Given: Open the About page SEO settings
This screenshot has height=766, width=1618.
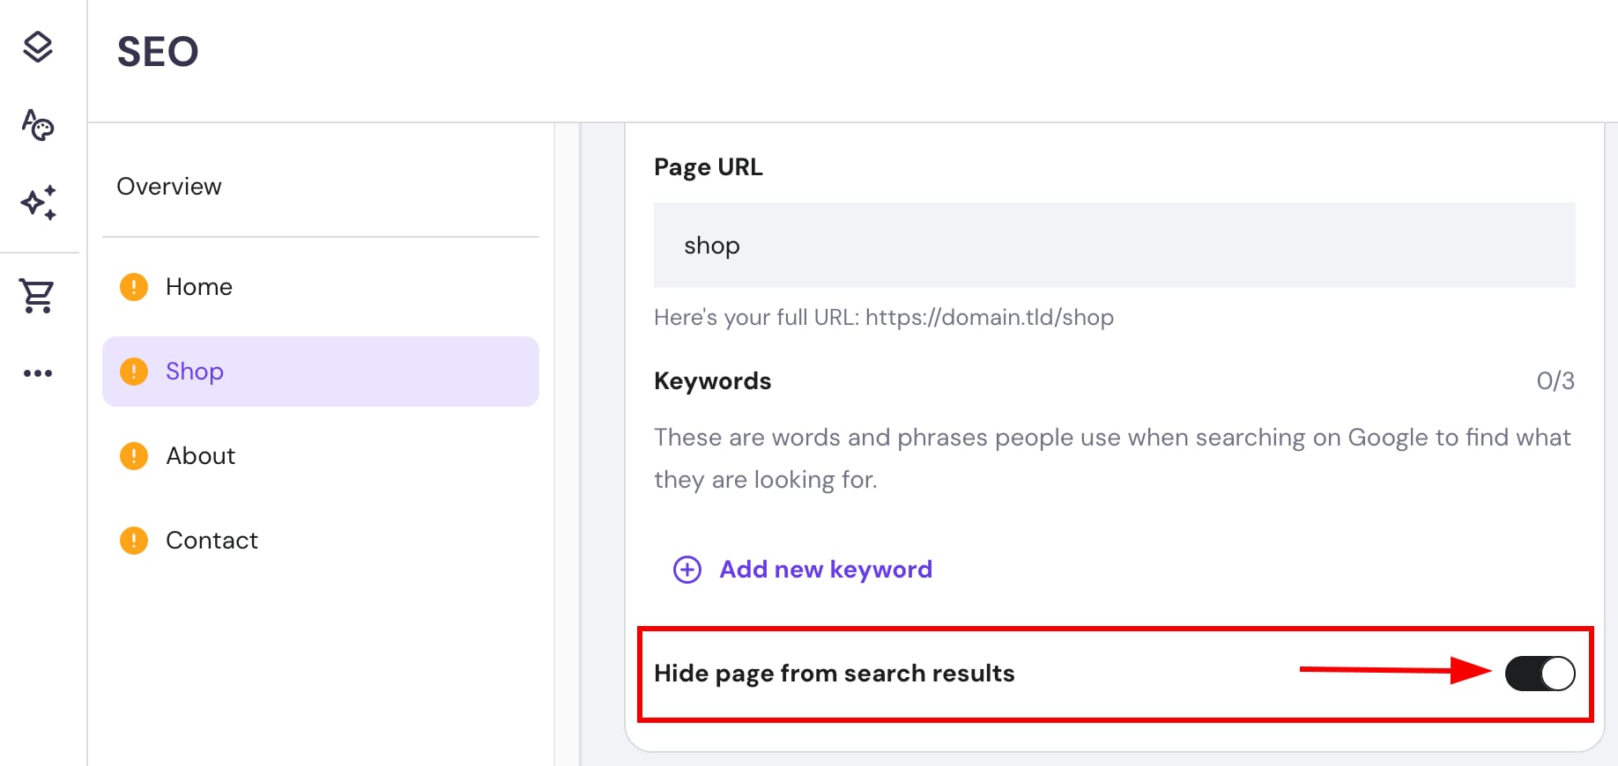Looking at the screenshot, I should 200,455.
